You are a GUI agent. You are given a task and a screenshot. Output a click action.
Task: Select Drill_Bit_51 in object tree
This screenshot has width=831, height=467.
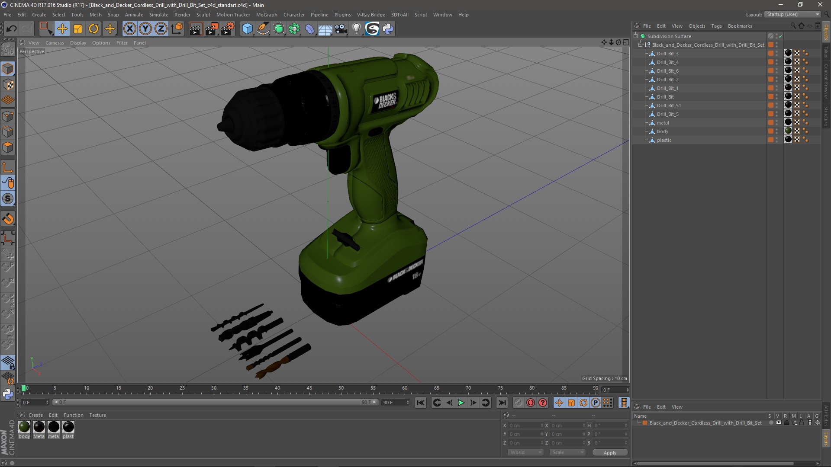[669, 106]
